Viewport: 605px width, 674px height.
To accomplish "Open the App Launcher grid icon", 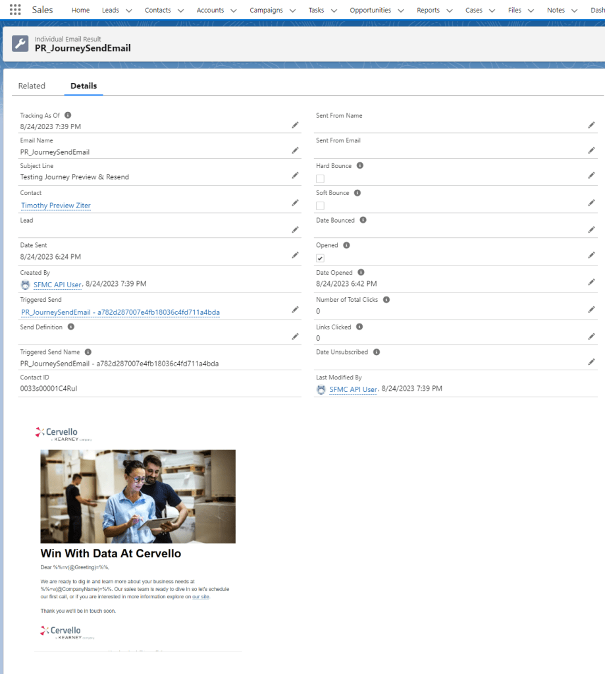I will point(15,10).
